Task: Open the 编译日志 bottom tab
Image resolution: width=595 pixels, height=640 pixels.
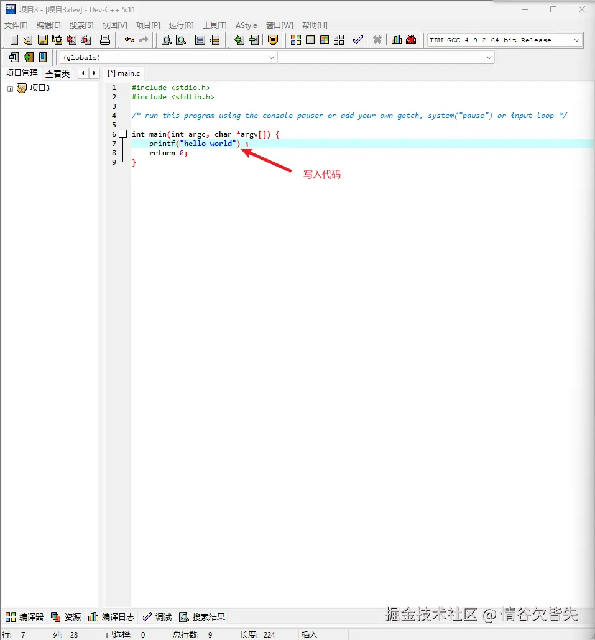Action: pyautogui.click(x=111, y=617)
